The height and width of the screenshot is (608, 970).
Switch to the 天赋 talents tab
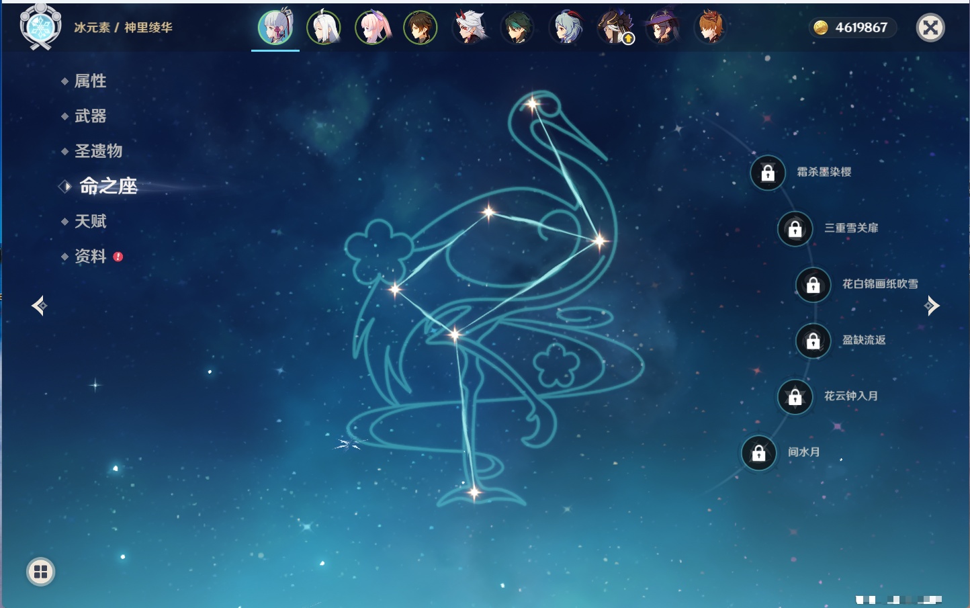pos(90,221)
